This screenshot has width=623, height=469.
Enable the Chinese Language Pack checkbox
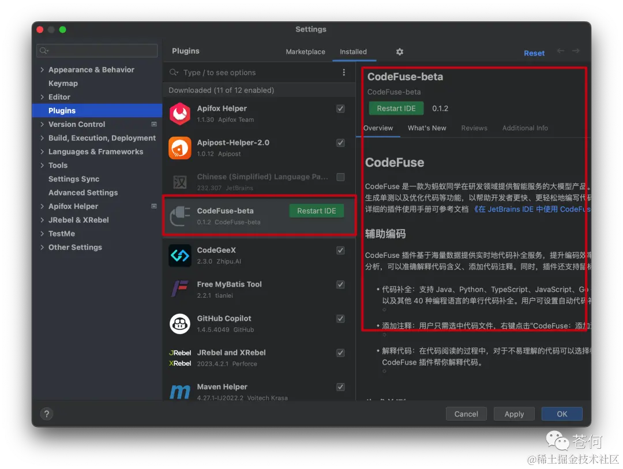click(340, 177)
